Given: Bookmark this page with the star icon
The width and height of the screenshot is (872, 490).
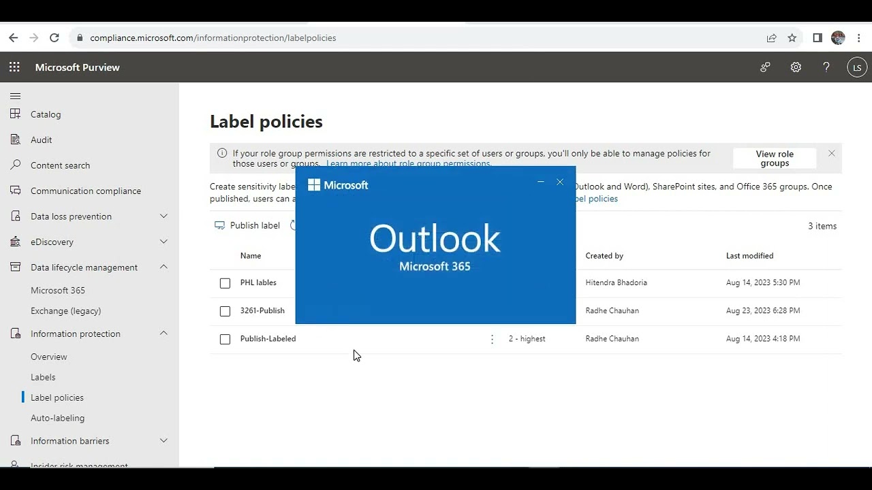Looking at the screenshot, I should [x=792, y=38].
